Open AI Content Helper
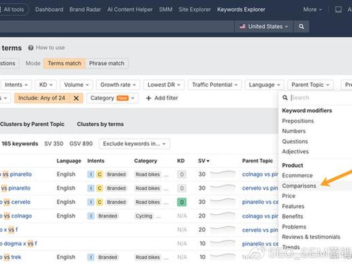 (130, 9)
